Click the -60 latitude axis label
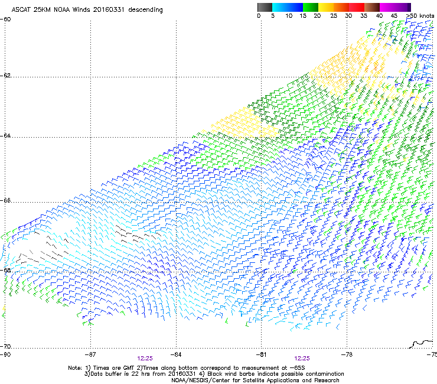 [5, 19]
